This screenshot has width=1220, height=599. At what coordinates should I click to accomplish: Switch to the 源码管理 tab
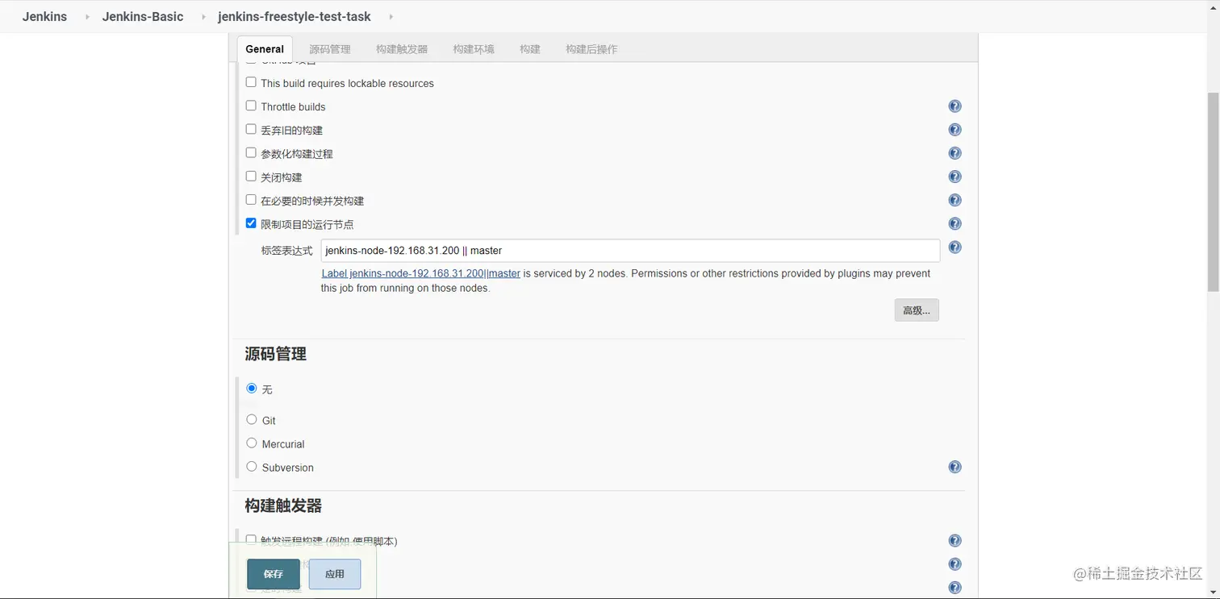click(330, 49)
